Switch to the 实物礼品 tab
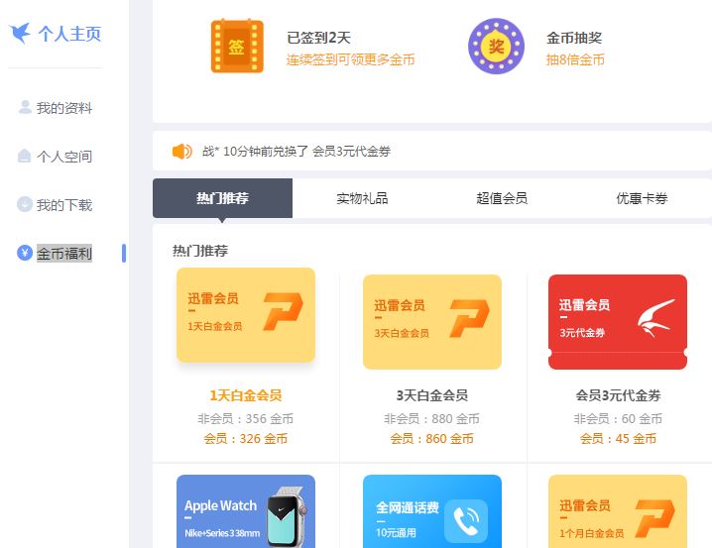The image size is (712, 548). pyautogui.click(x=362, y=198)
